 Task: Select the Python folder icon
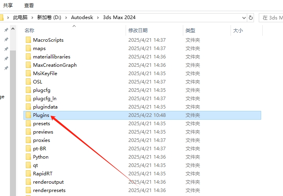point(28,157)
